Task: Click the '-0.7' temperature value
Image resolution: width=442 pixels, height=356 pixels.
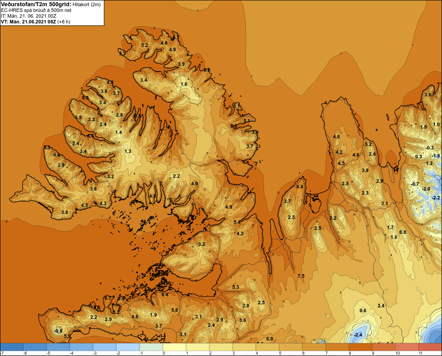Action: tap(415, 184)
